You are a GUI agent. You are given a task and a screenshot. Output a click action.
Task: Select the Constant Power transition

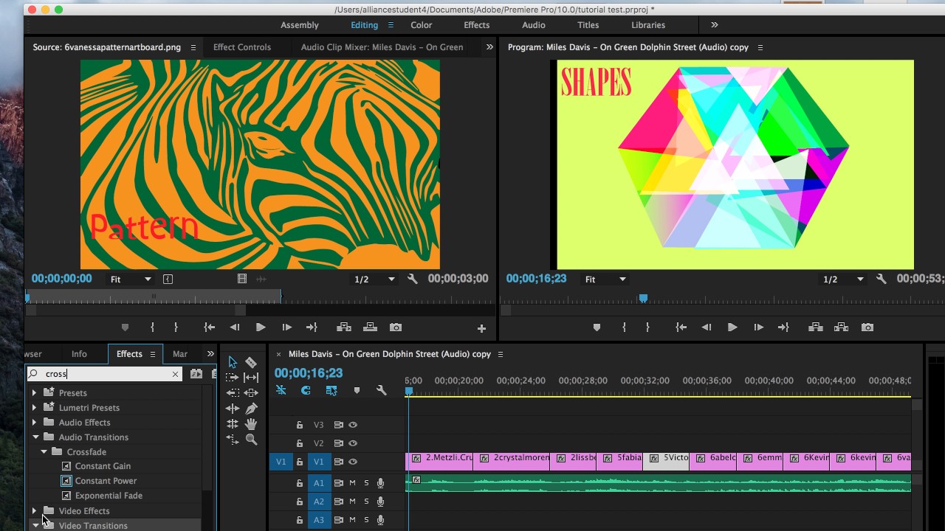[x=106, y=481]
